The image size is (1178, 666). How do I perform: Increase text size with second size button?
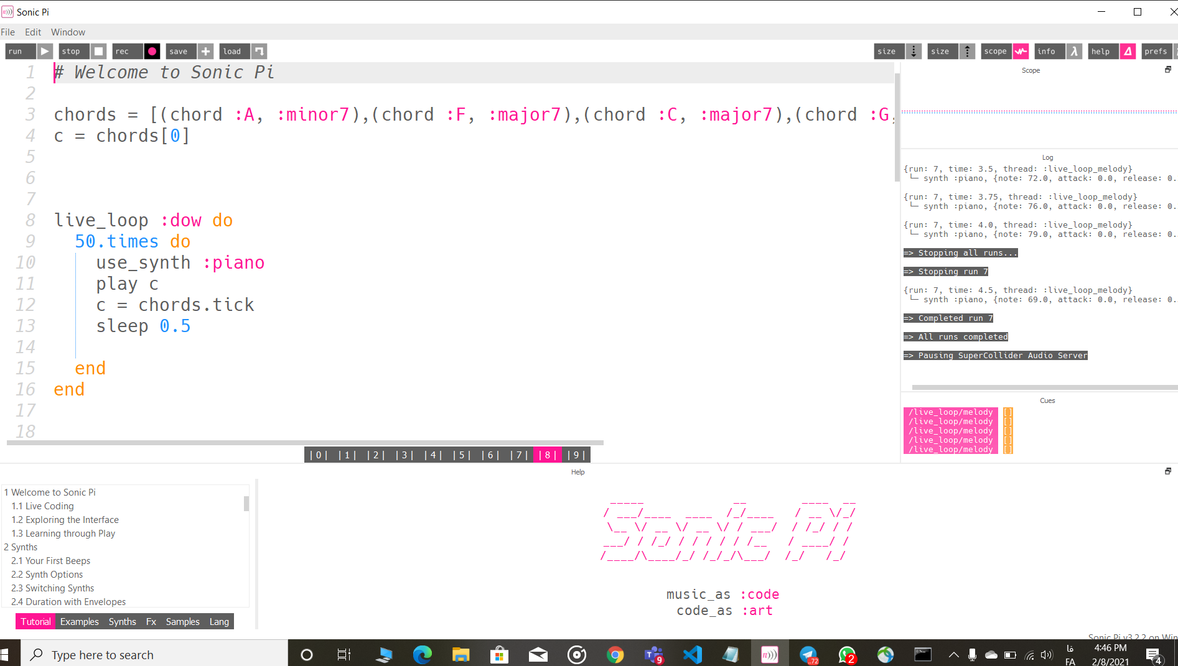pyautogui.click(x=951, y=52)
